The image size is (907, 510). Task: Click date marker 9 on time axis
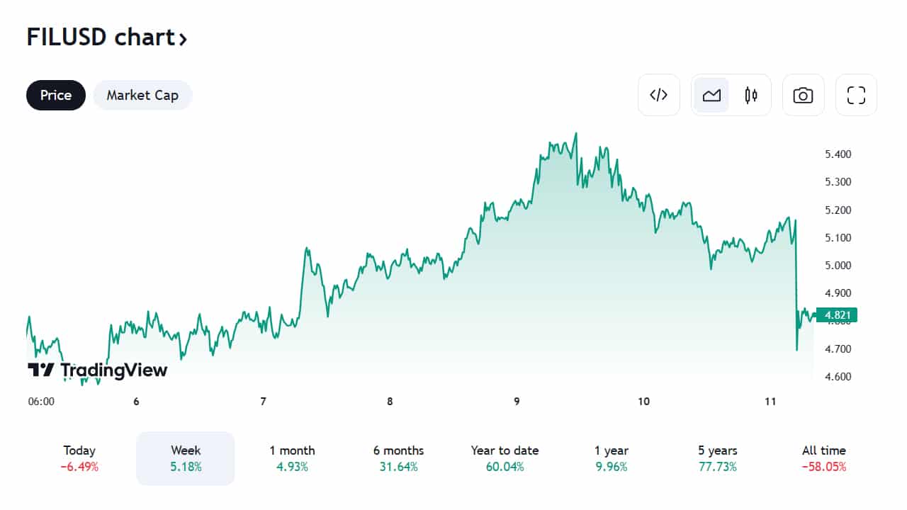[x=517, y=402]
